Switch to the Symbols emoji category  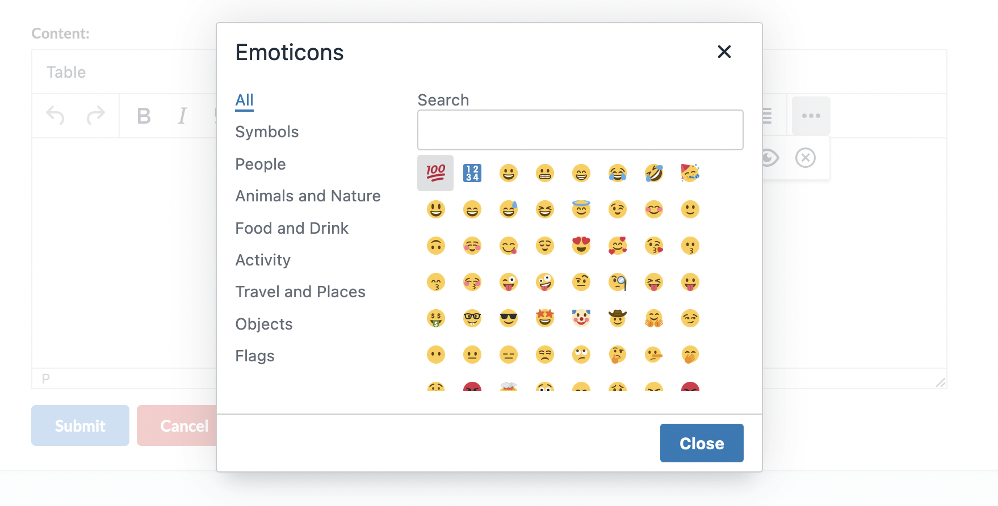pos(267,132)
